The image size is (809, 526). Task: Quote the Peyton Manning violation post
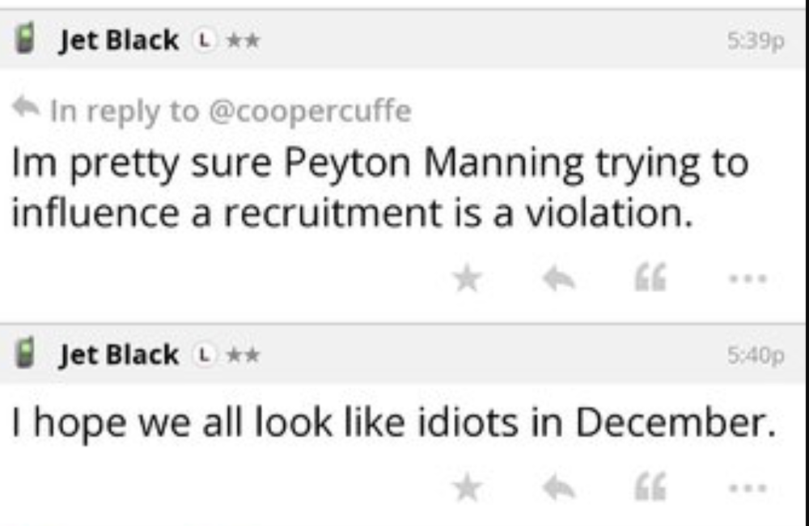tap(650, 279)
